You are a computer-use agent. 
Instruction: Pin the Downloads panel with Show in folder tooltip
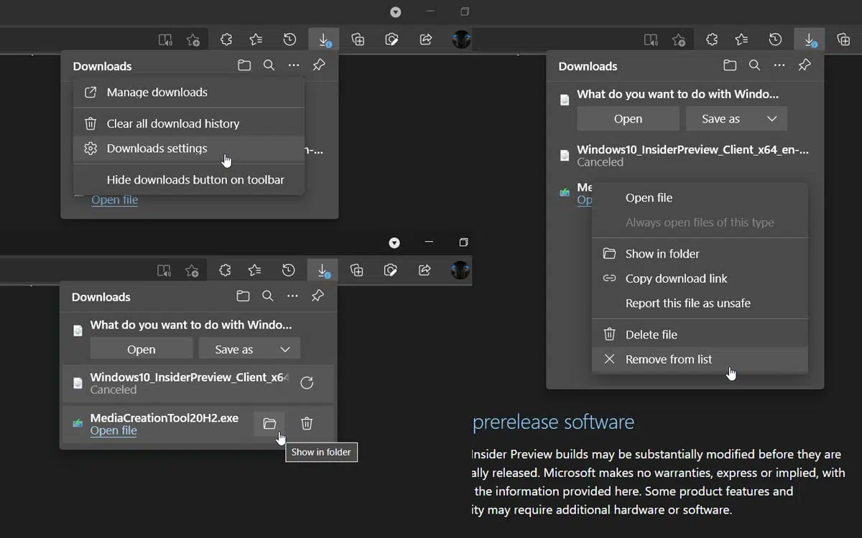(318, 296)
